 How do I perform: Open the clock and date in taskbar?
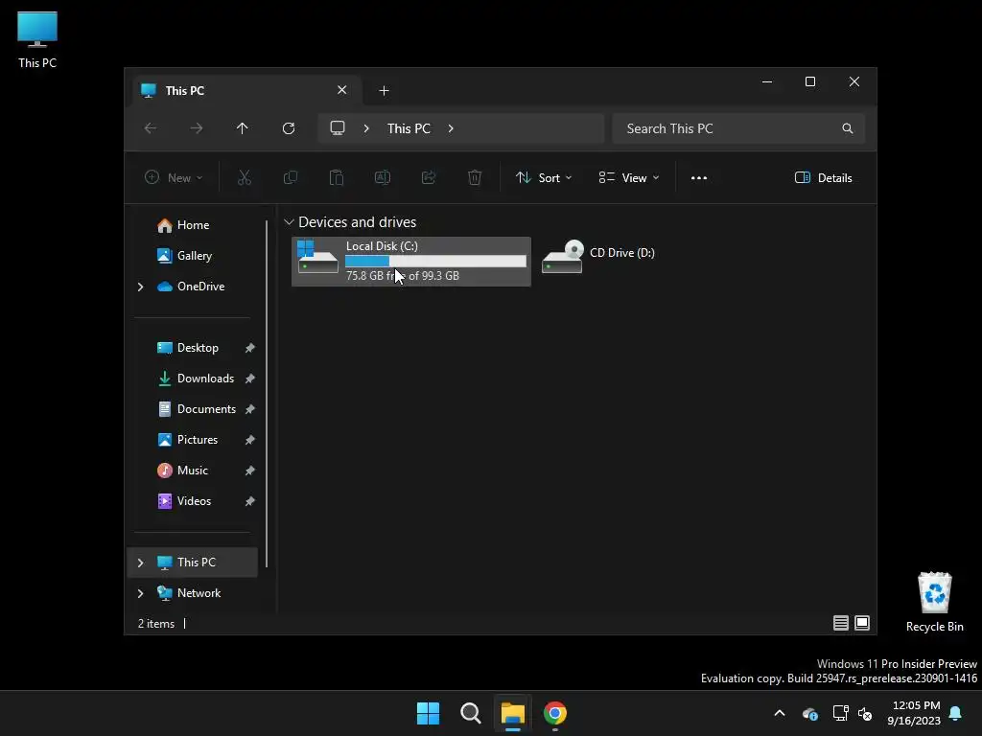coord(913,713)
